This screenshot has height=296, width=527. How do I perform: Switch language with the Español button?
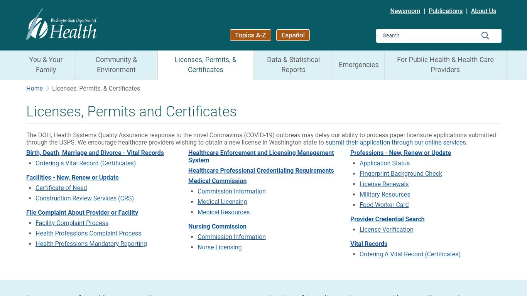pos(293,35)
